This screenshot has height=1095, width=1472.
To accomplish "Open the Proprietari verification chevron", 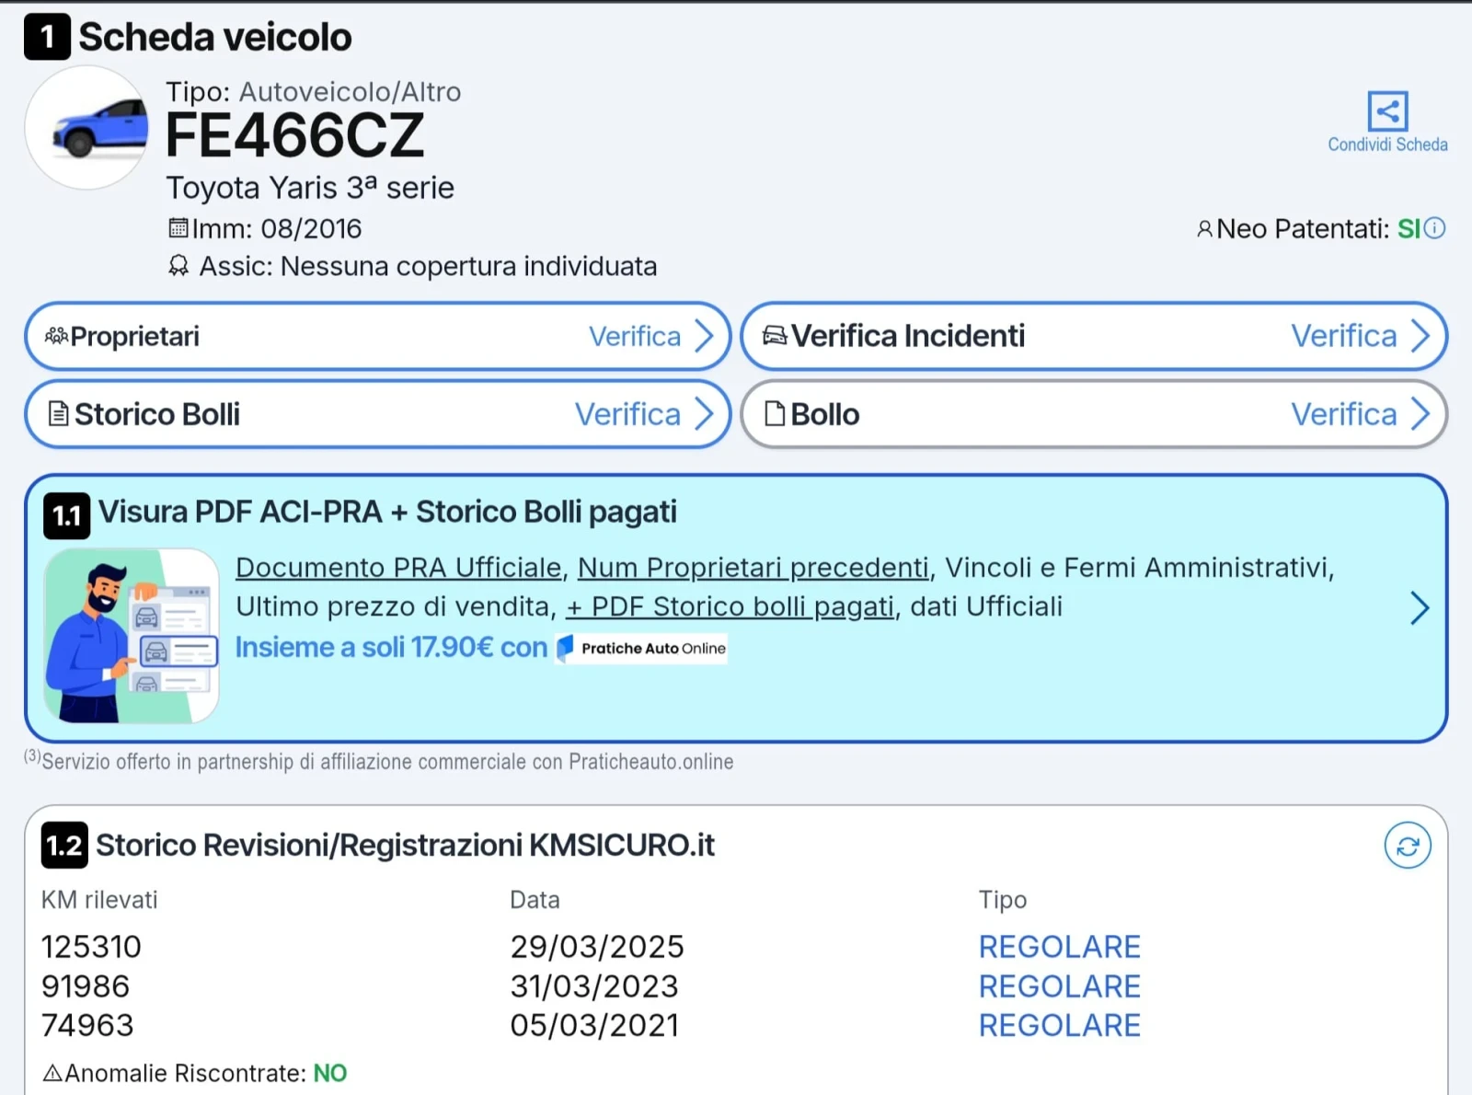I will click(x=705, y=336).
